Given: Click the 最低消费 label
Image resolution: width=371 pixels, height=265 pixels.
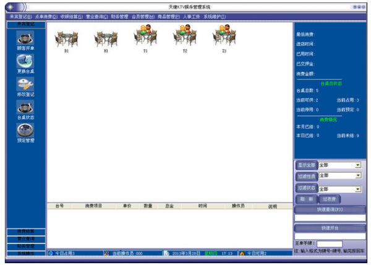Looking at the screenshot, I should pos(305,35).
